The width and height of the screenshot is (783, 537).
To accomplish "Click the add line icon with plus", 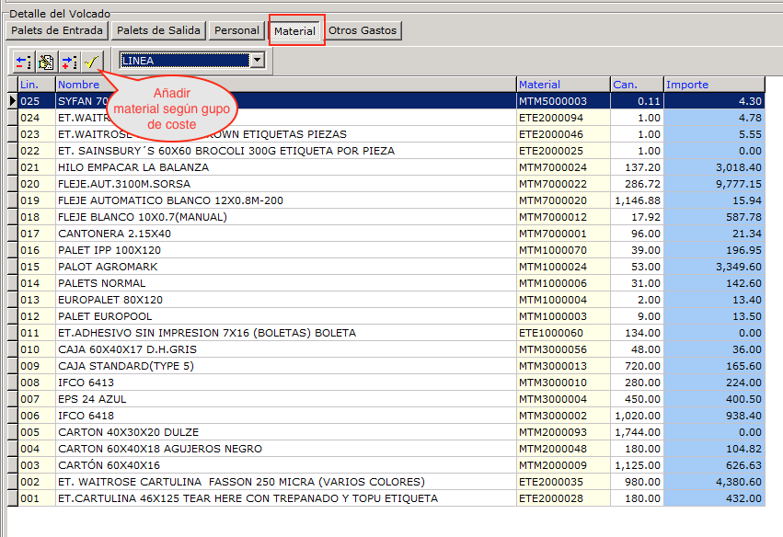I will coord(68,62).
